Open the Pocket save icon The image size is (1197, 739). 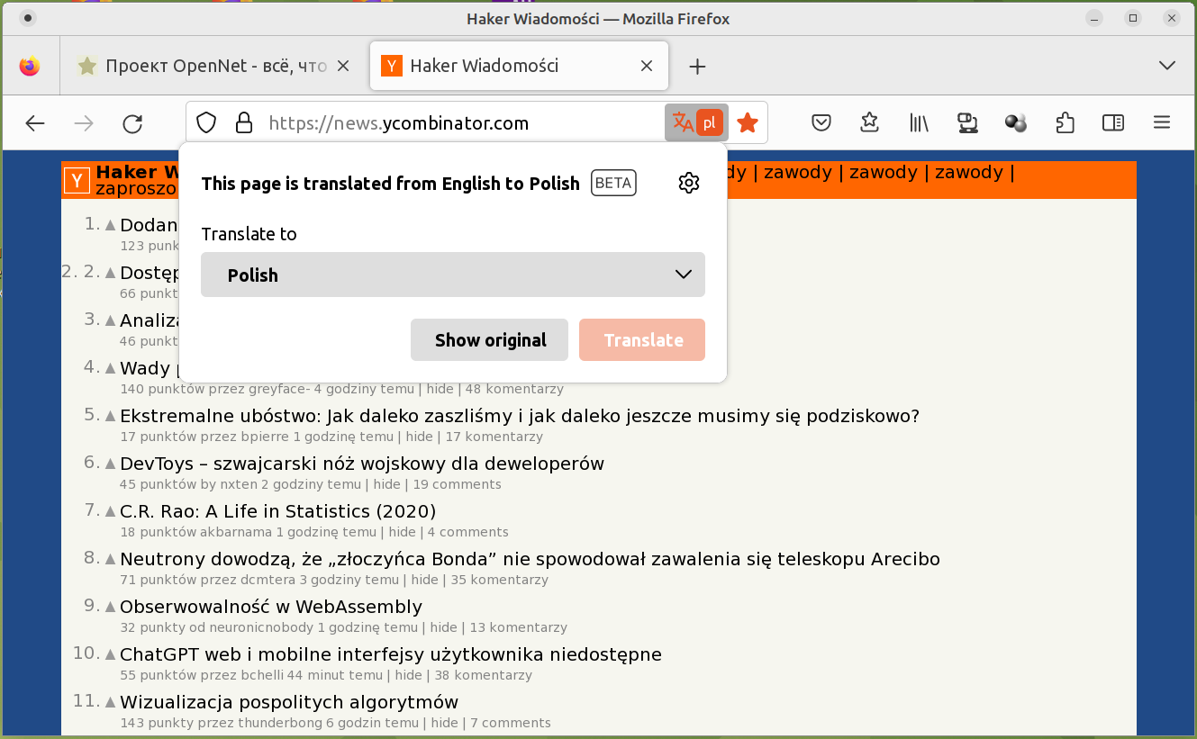click(x=821, y=123)
